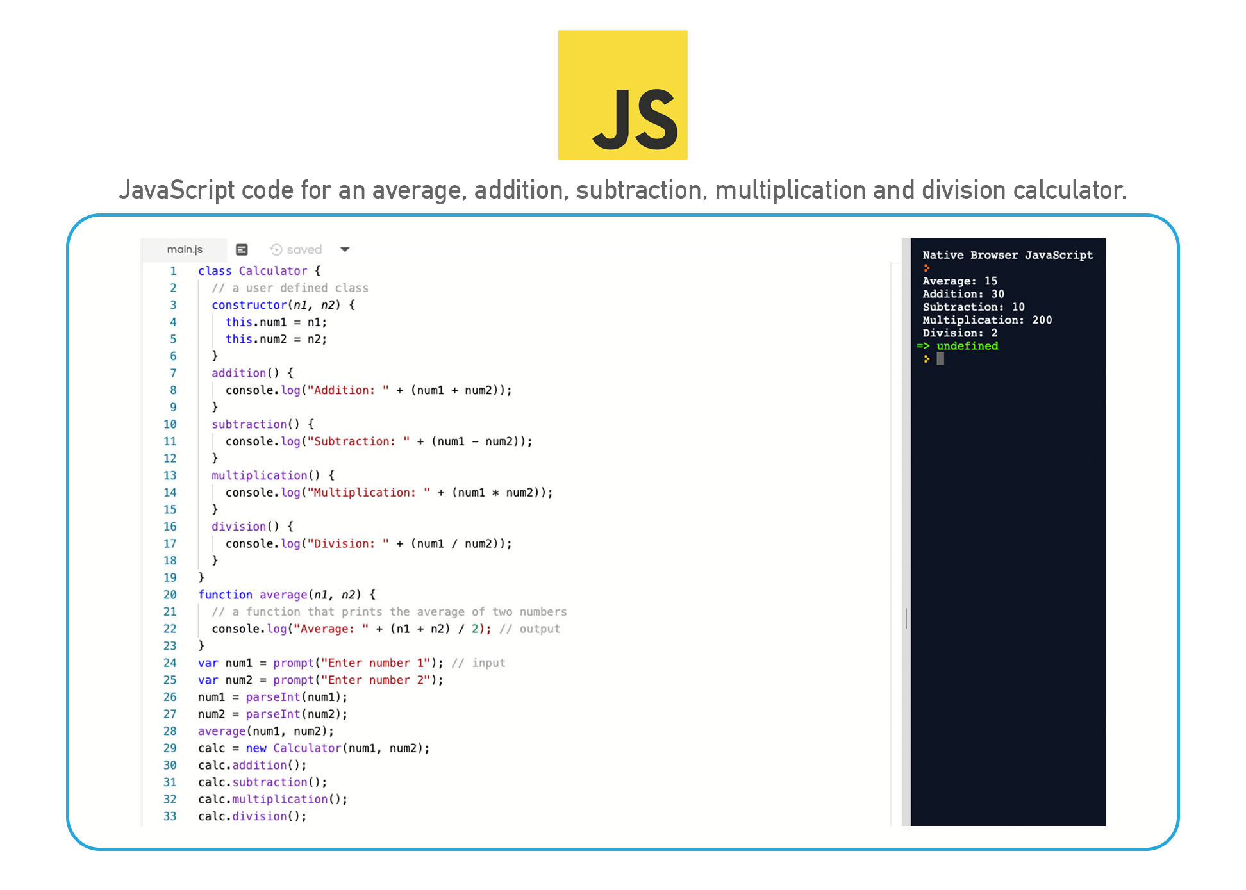Click 'calc.multiplication();' line
Viewport: 1246px width, 890px height.
point(273,799)
